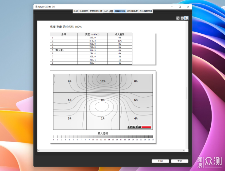Click the 299.0 brightness value
Image resolution: width=225 pixels, height=171 pixels.
92,47
